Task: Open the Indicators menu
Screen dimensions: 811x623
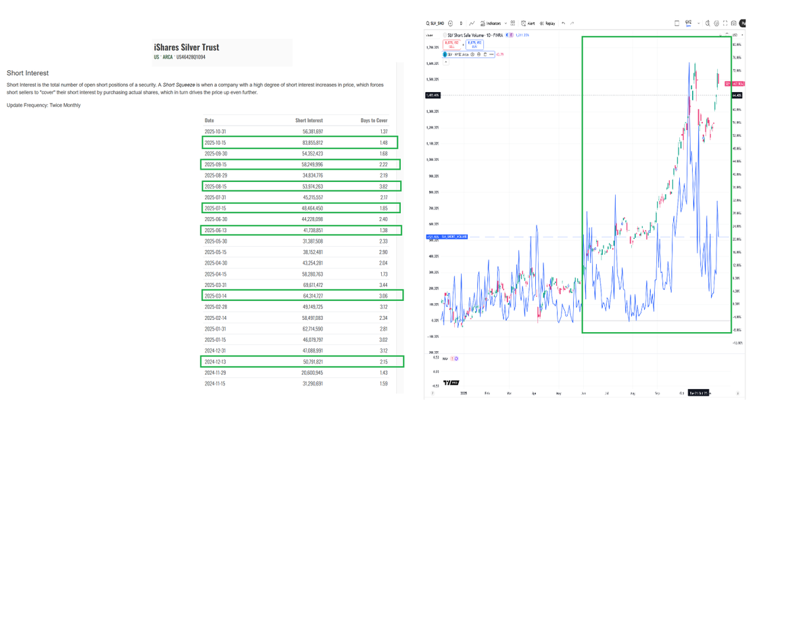Action: 491,23
